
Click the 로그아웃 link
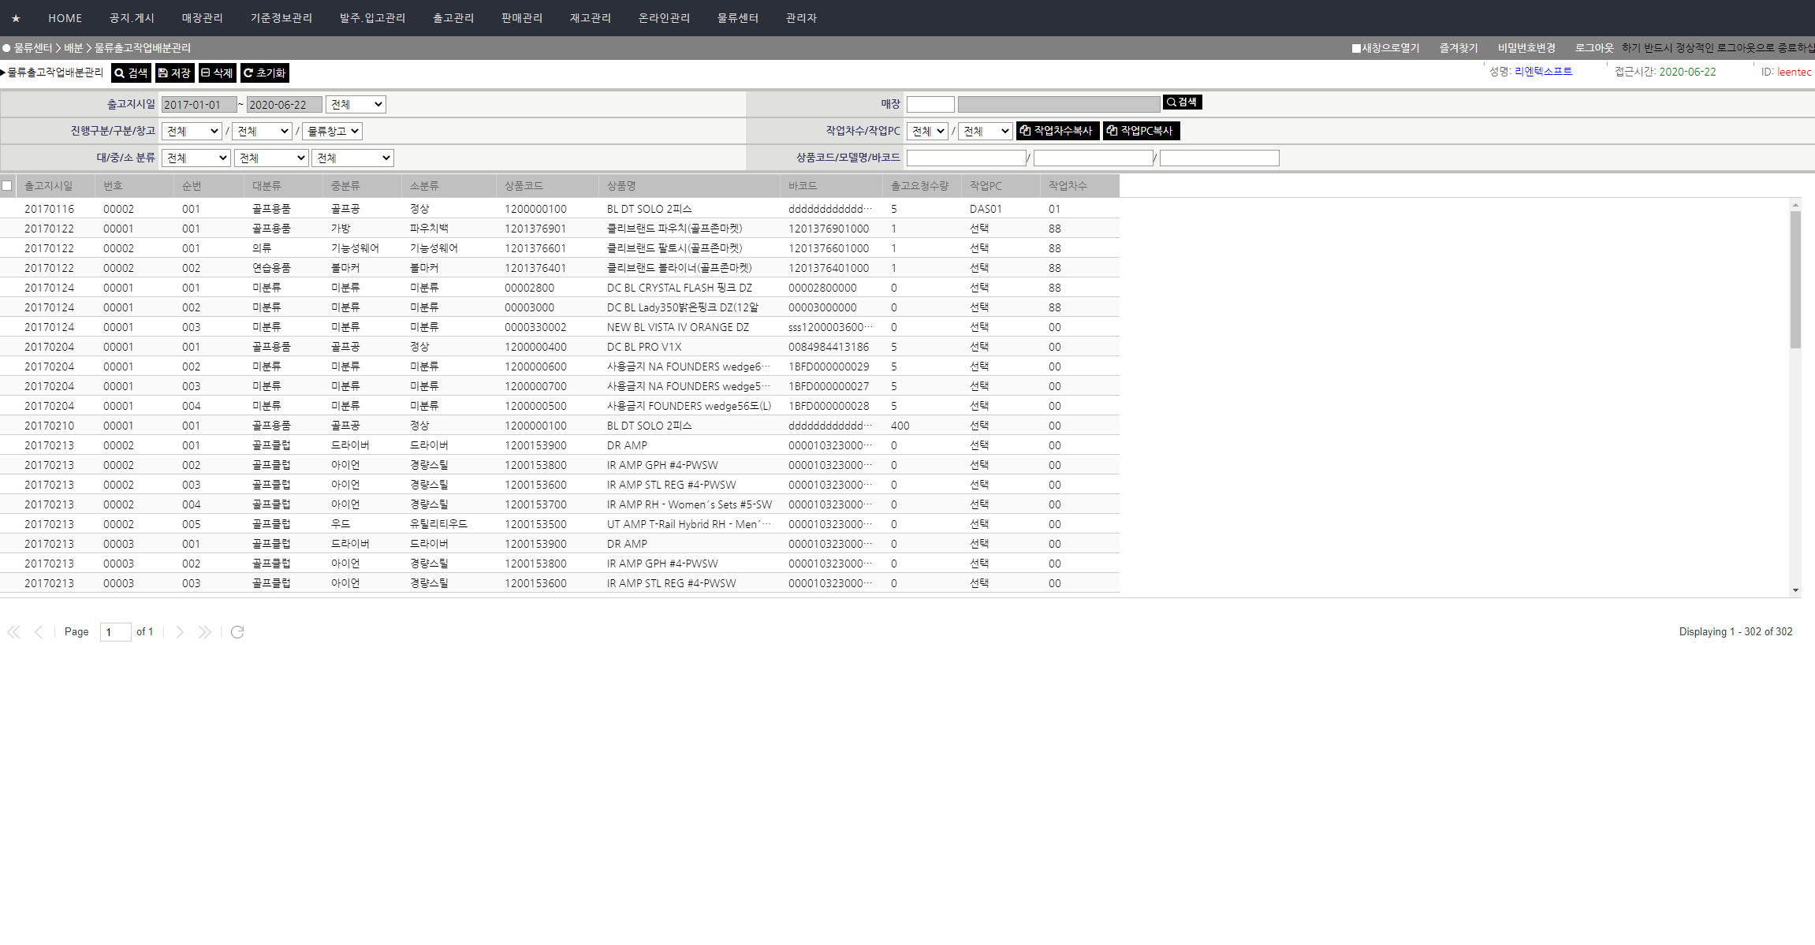click(1593, 48)
